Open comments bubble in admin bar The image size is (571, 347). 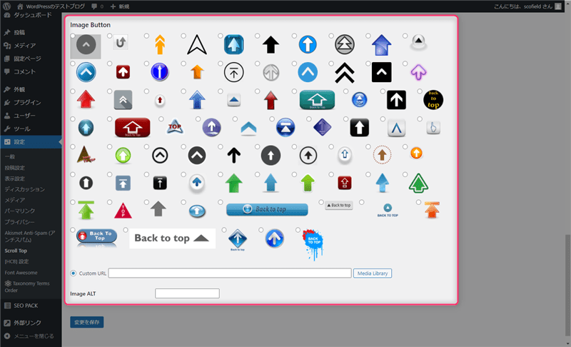(x=97, y=6)
